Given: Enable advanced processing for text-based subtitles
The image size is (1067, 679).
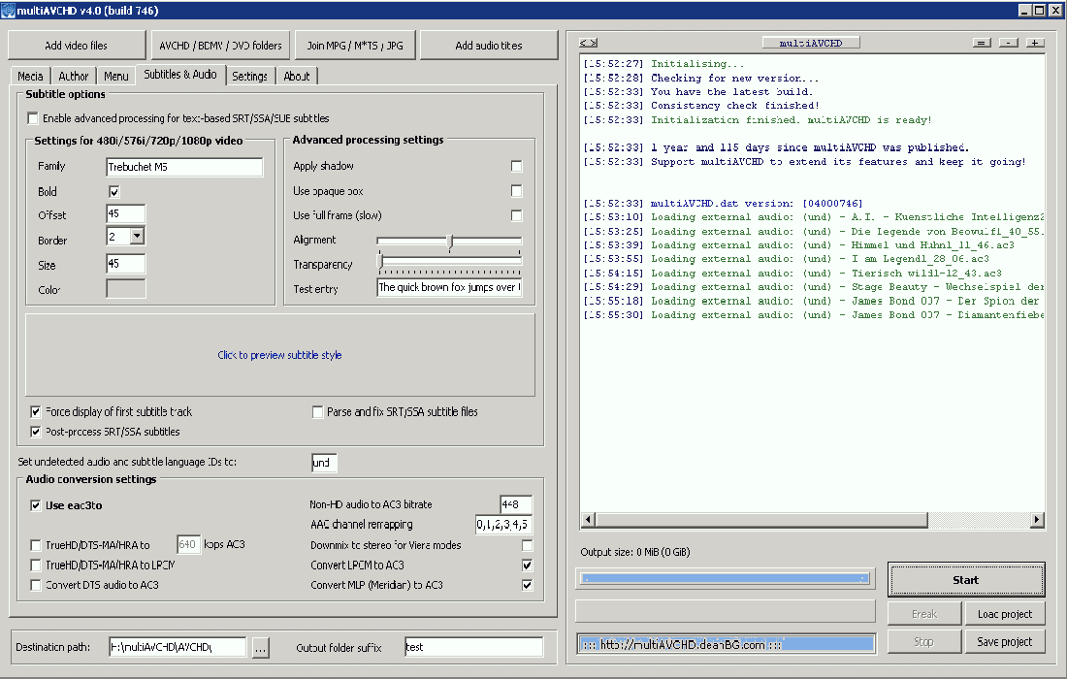Looking at the screenshot, I should 34,118.
